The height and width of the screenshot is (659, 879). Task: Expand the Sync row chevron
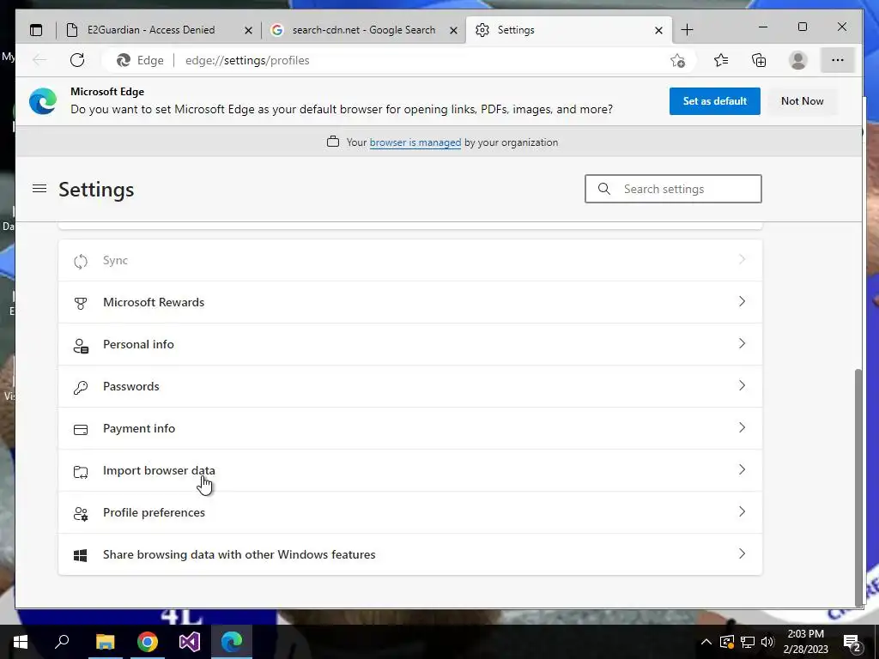742,259
